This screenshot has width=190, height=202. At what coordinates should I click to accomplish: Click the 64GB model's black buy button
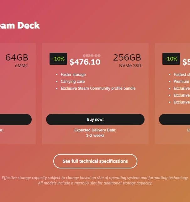pyautogui.click(x=16, y=120)
